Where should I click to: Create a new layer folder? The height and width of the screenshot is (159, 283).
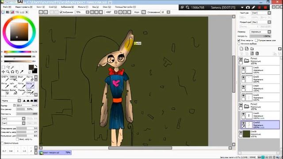point(252,49)
